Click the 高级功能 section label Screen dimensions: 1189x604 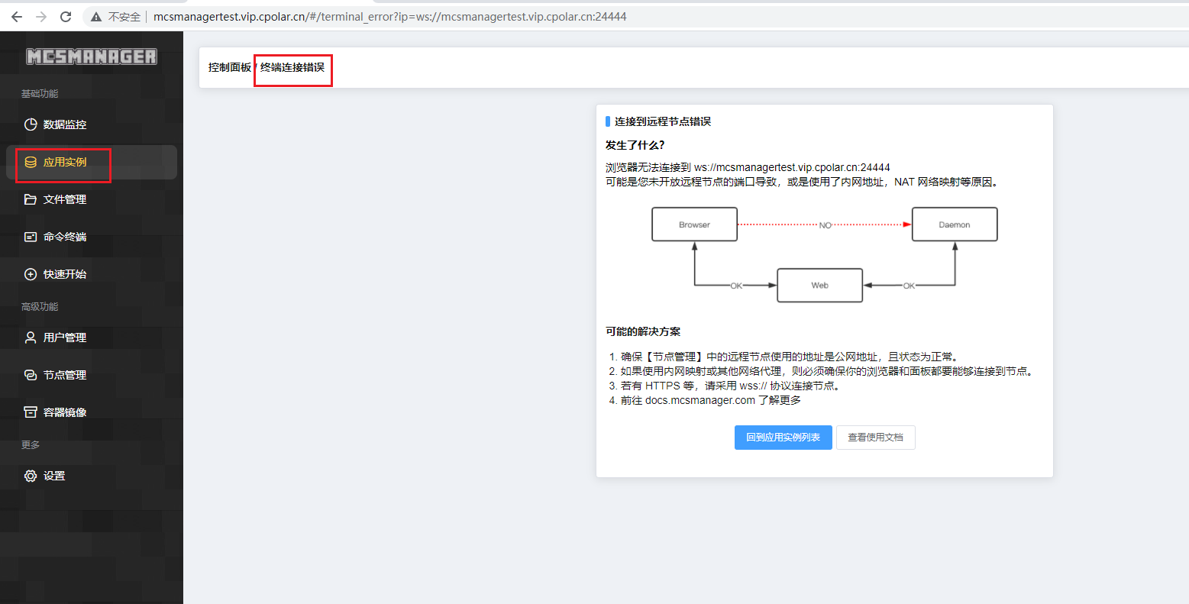pyautogui.click(x=40, y=306)
